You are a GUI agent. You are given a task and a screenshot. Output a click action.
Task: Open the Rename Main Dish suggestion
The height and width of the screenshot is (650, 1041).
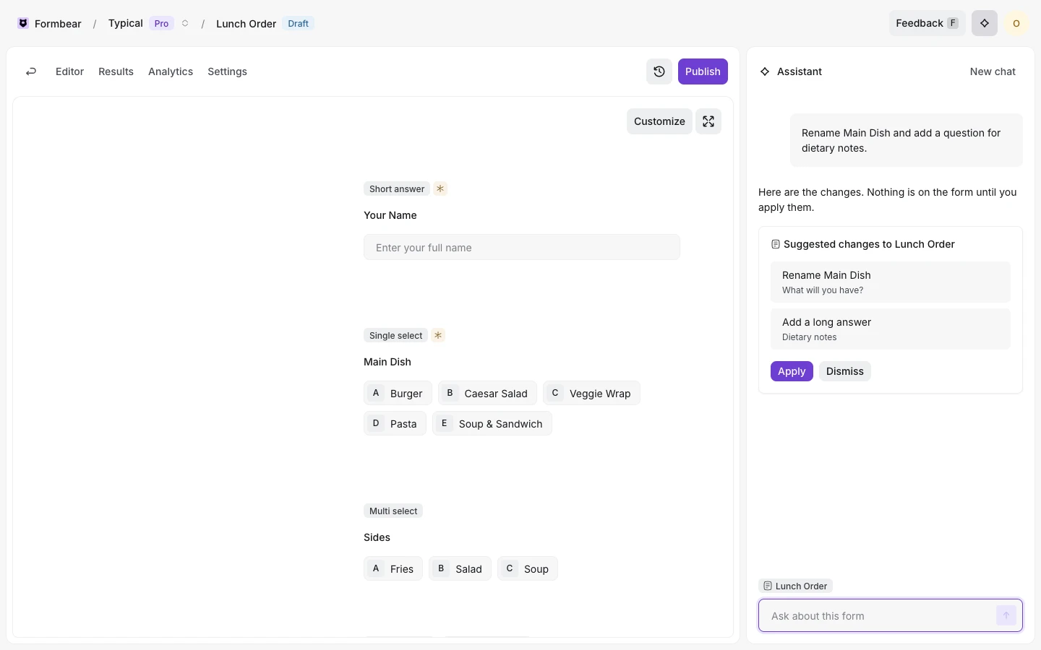(891, 282)
